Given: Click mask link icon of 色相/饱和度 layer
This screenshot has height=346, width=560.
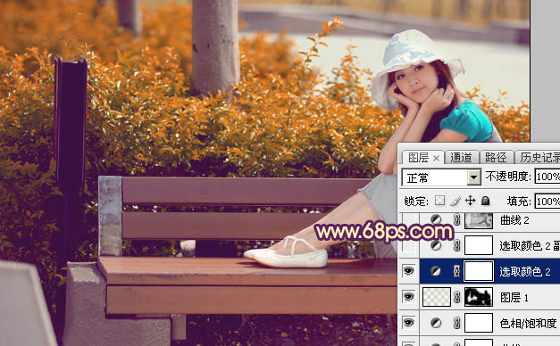Looking at the screenshot, I should [x=456, y=323].
